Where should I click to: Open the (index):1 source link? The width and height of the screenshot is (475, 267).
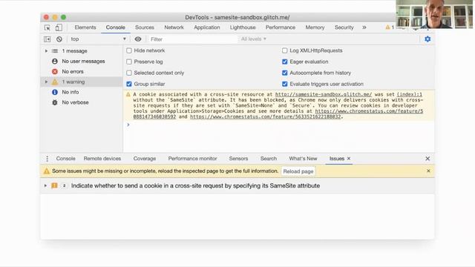click(x=410, y=94)
